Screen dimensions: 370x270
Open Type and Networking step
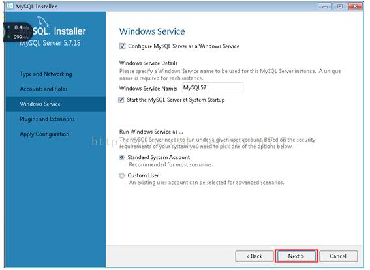pyautogui.click(x=46, y=74)
